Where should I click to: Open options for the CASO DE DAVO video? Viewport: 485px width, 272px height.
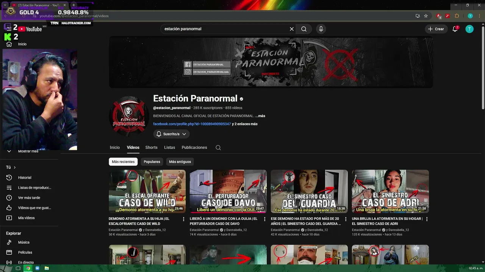[x=265, y=219]
